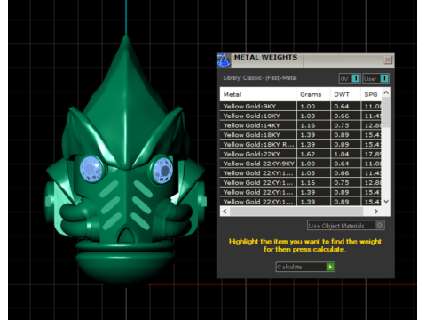Select the Yellow Gold:14KY row
The width and height of the screenshot is (426, 320).
coord(301,125)
